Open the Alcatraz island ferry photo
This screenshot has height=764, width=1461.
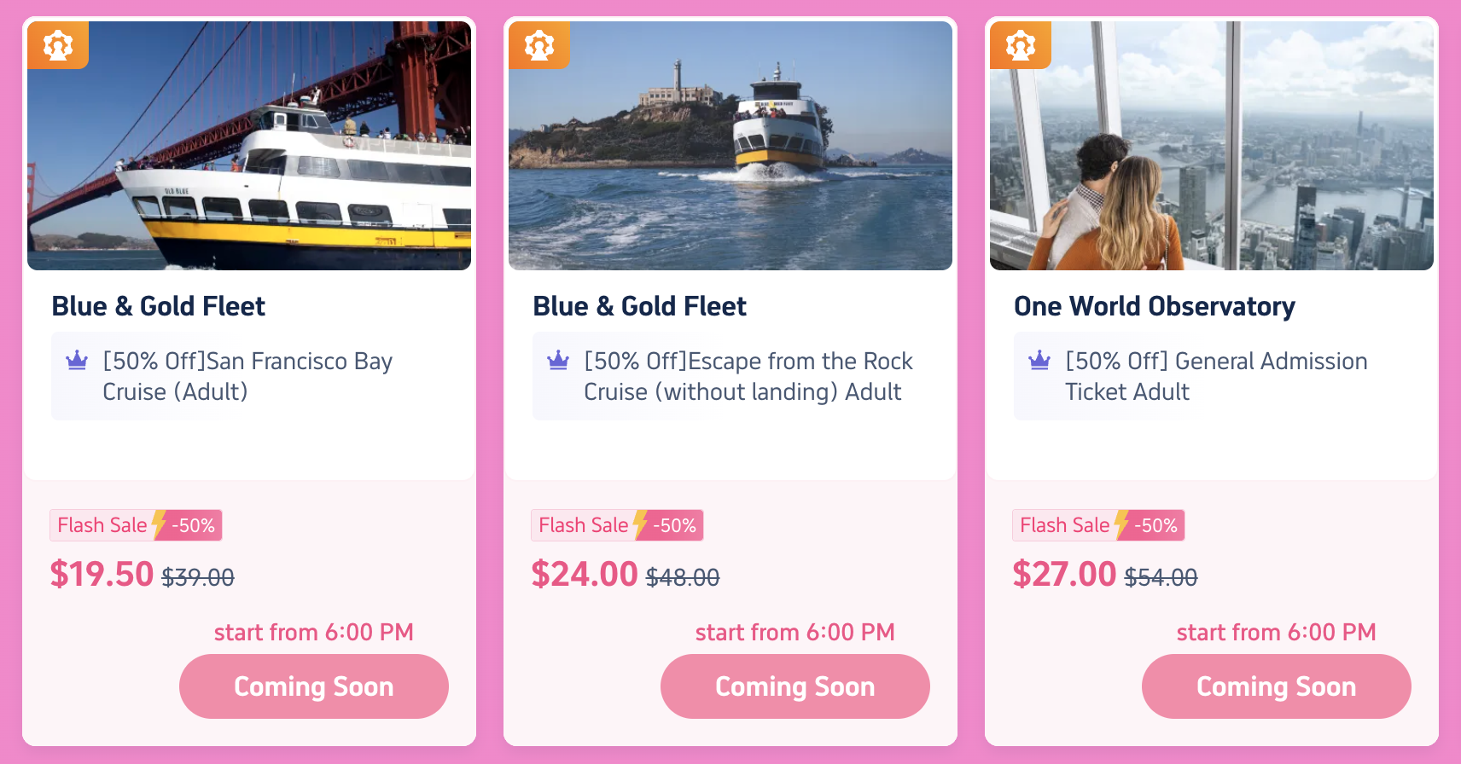point(730,146)
